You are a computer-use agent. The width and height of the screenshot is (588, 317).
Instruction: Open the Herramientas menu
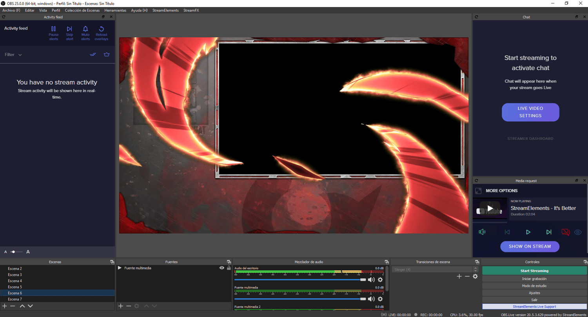(115, 10)
